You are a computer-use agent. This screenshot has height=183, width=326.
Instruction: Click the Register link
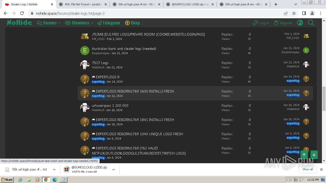283,23
